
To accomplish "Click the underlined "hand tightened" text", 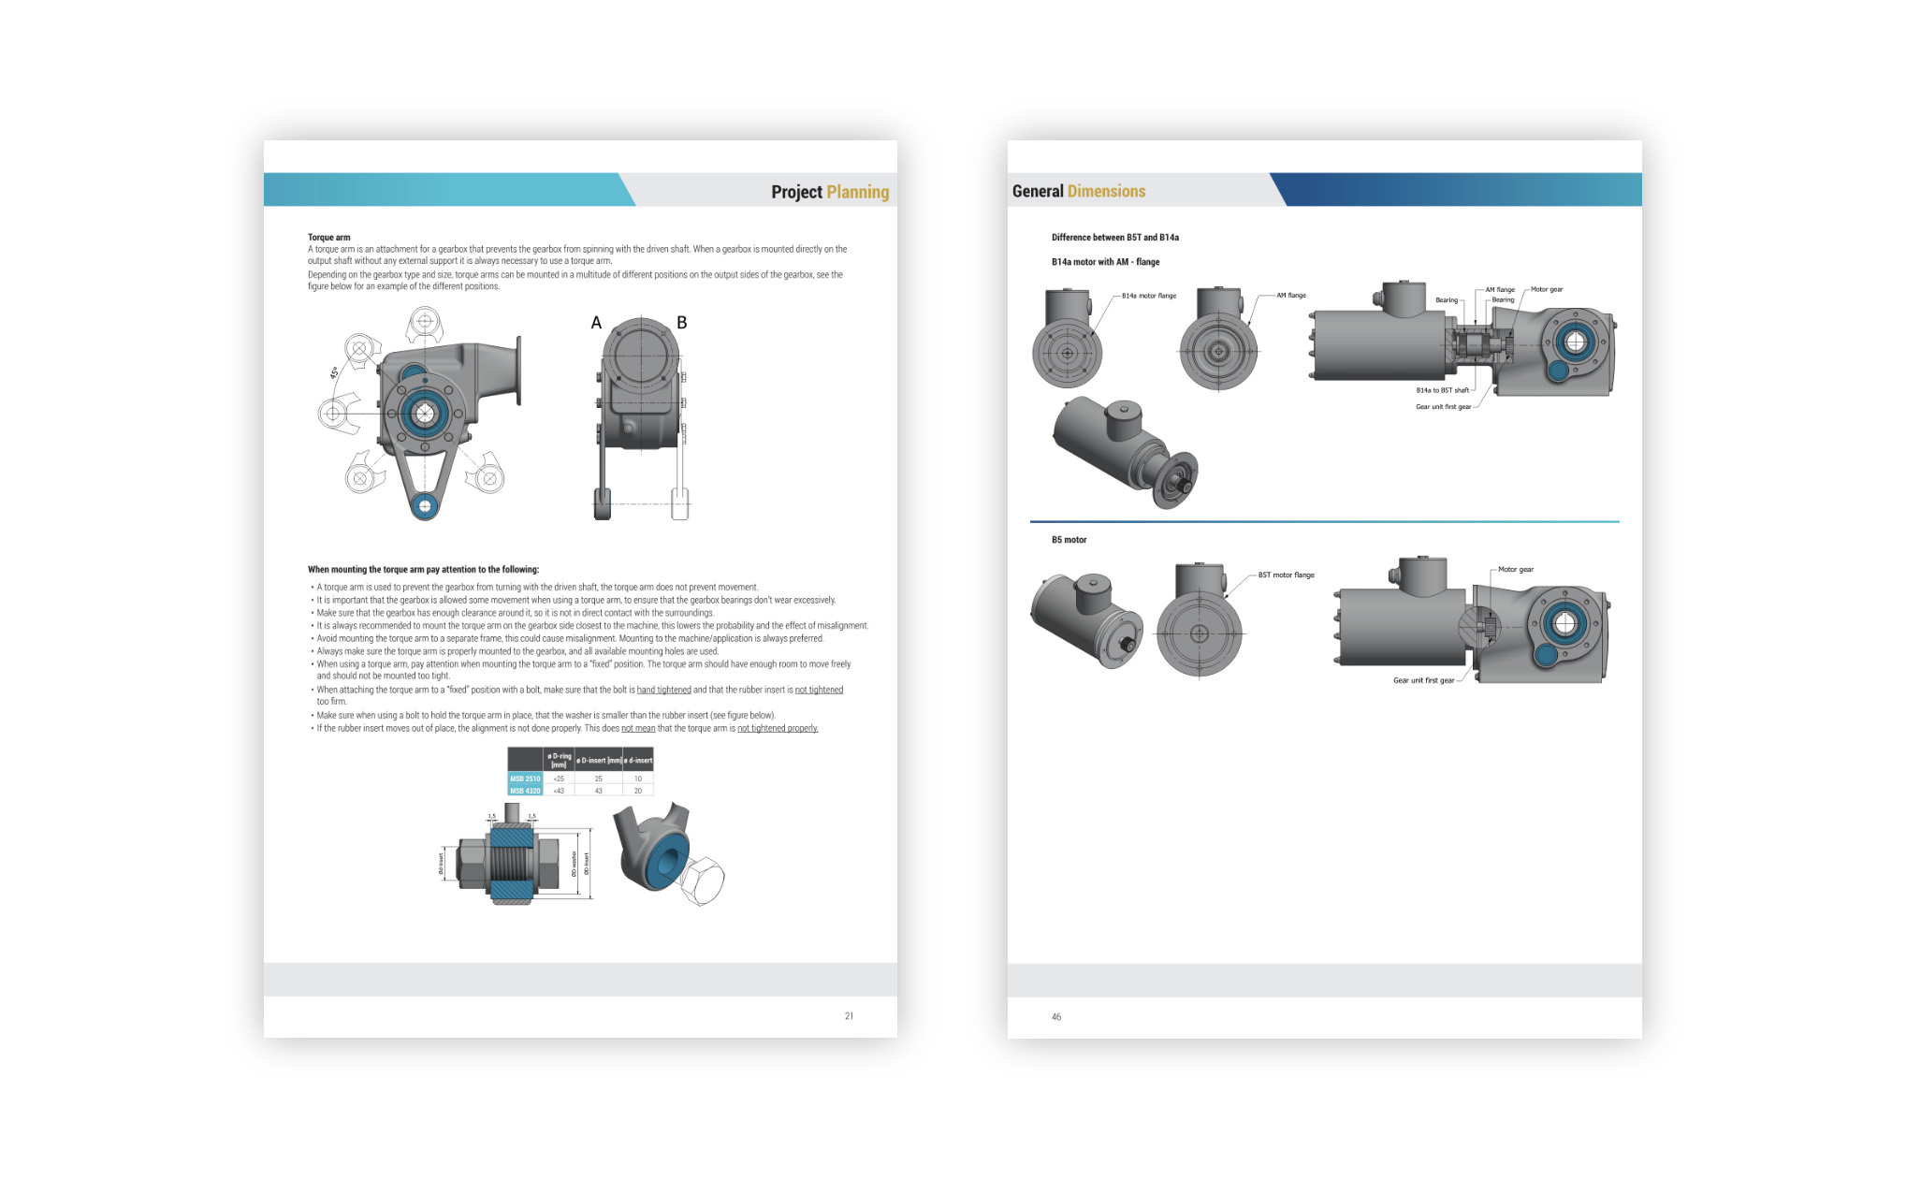I will pyautogui.click(x=664, y=690).
